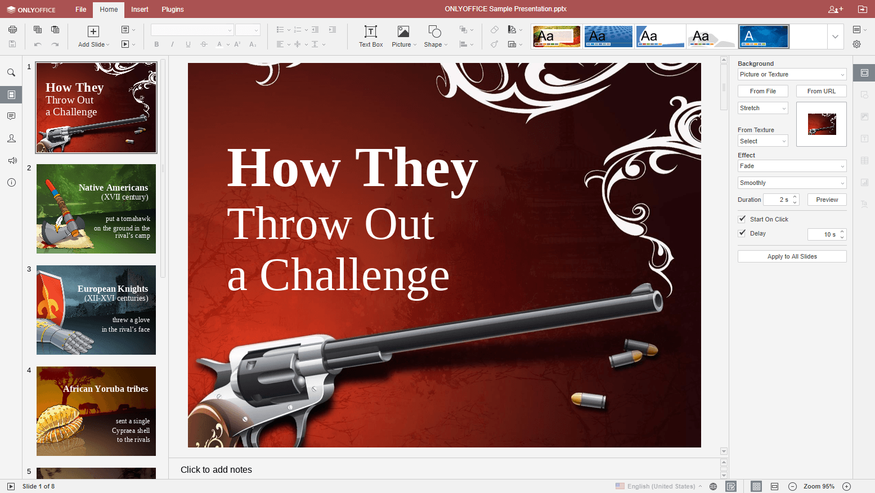Click the From File button
This screenshot has height=493, width=875.
coord(762,91)
